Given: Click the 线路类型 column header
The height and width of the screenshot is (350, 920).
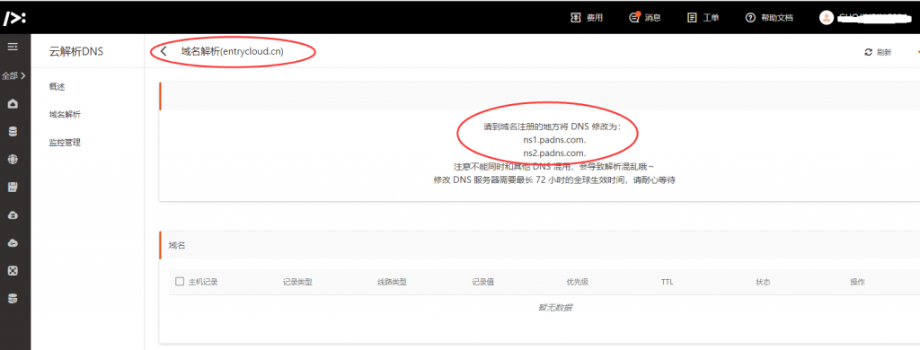Looking at the screenshot, I should pos(392,282).
